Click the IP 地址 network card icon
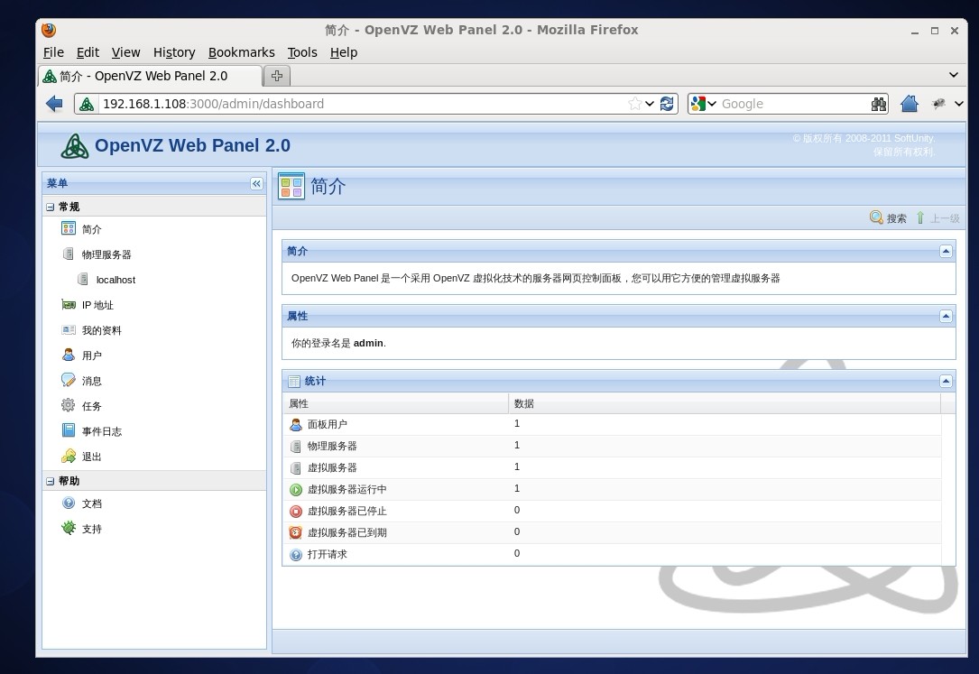Screen dimensions: 979x674 click(x=69, y=305)
